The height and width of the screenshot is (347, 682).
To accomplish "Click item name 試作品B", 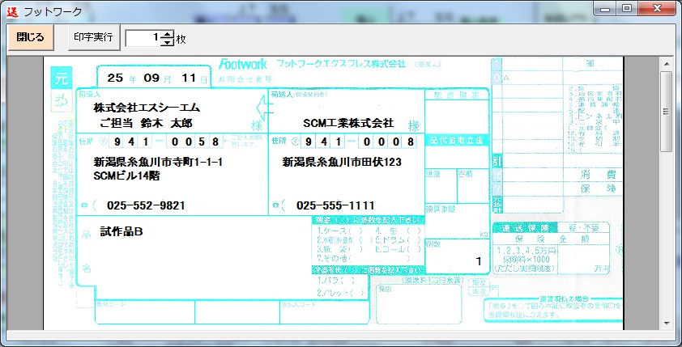I will tap(121, 232).
